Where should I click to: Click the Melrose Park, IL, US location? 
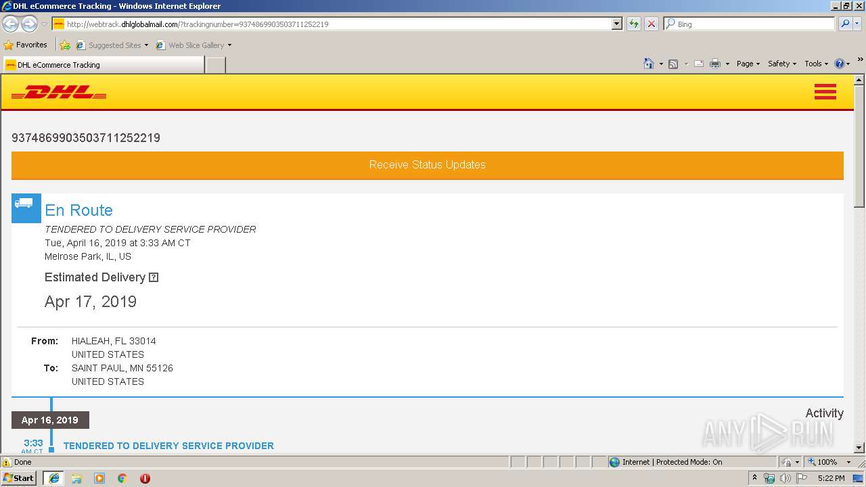pyautogui.click(x=88, y=256)
